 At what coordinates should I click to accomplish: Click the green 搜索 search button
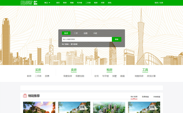pyautogui.click(x=116, y=39)
